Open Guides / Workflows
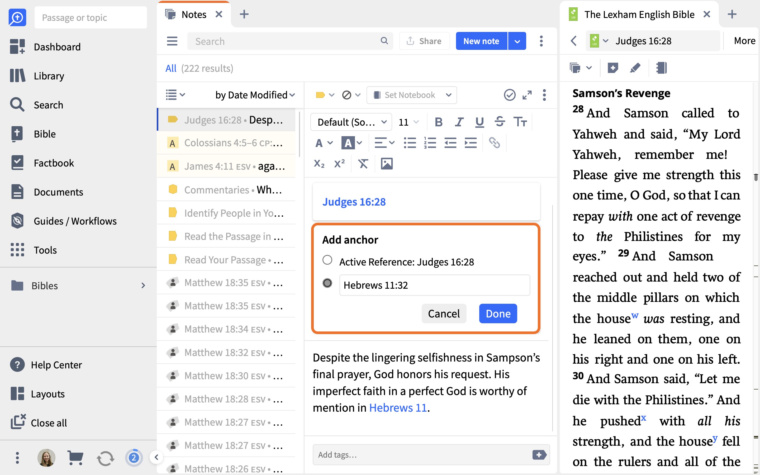 click(x=63, y=221)
